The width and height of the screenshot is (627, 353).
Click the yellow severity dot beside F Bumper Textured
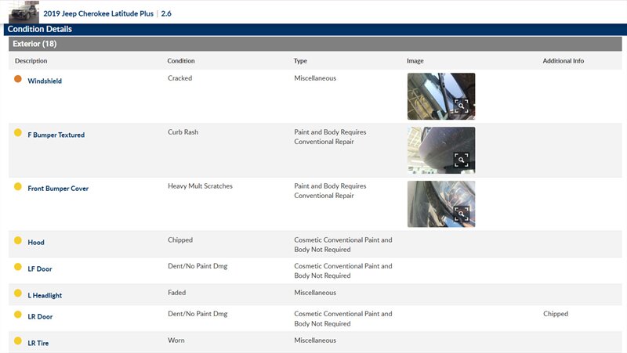pos(17,132)
